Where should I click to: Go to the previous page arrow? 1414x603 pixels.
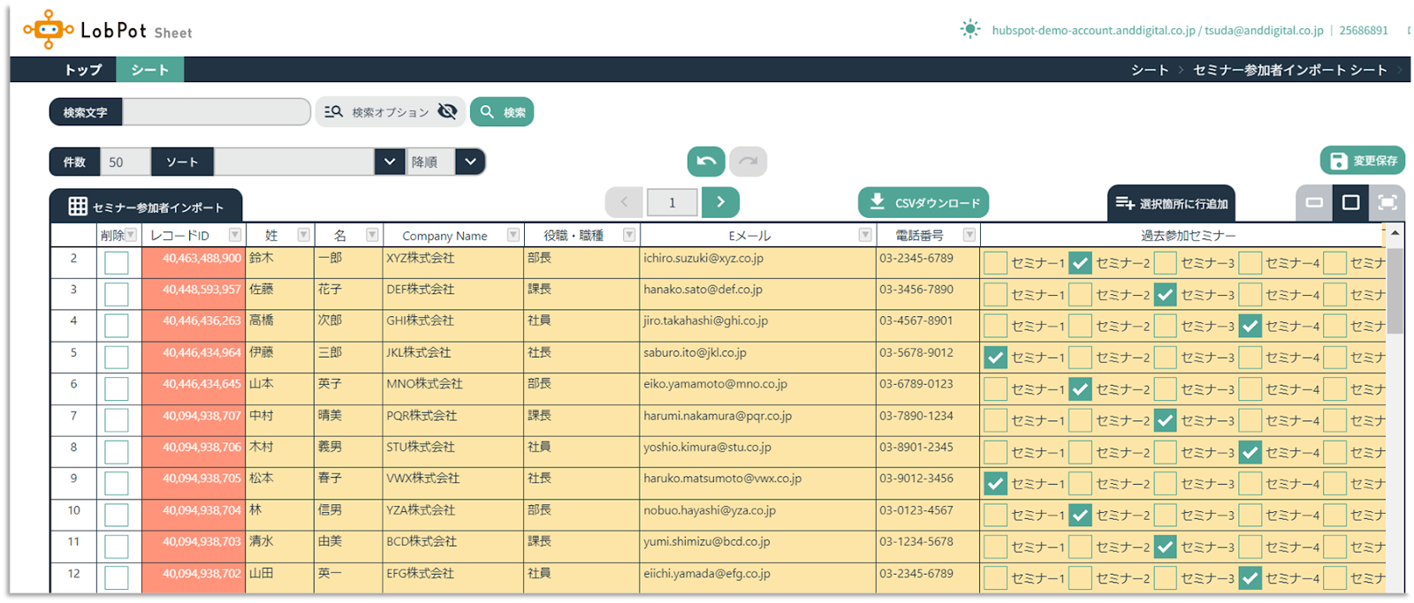coord(624,202)
